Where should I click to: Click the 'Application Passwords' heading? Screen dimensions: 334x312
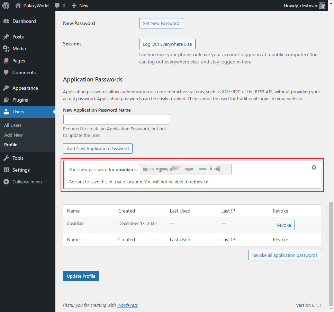(x=93, y=79)
